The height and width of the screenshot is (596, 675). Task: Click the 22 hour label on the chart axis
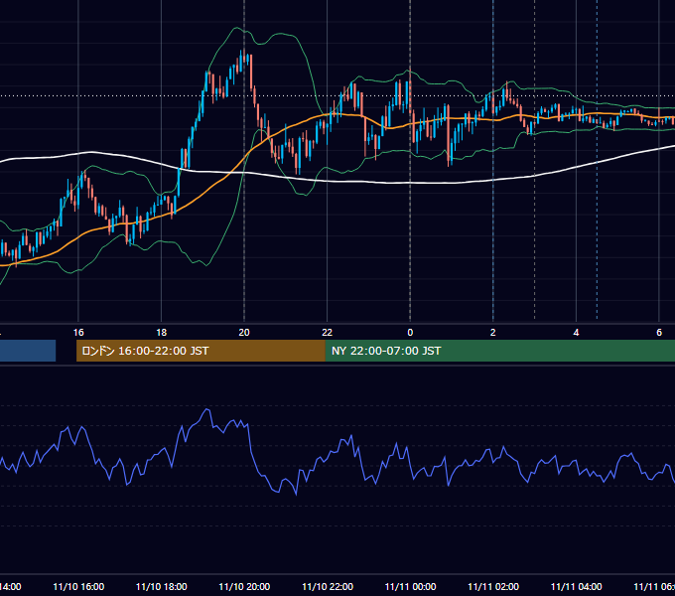point(328,333)
